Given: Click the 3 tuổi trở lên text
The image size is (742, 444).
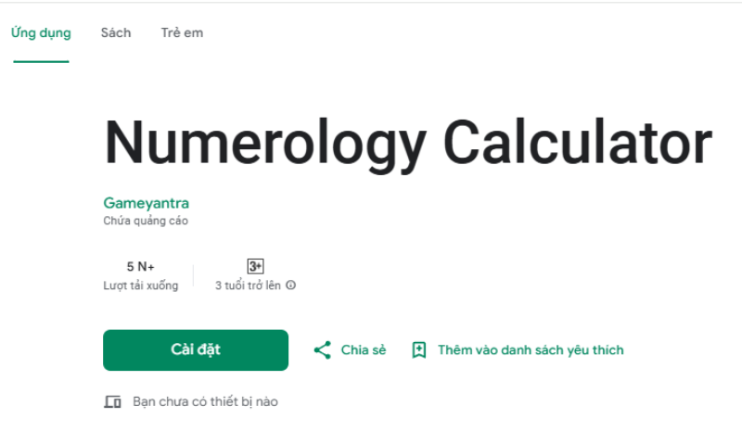Looking at the screenshot, I should tap(249, 285).
